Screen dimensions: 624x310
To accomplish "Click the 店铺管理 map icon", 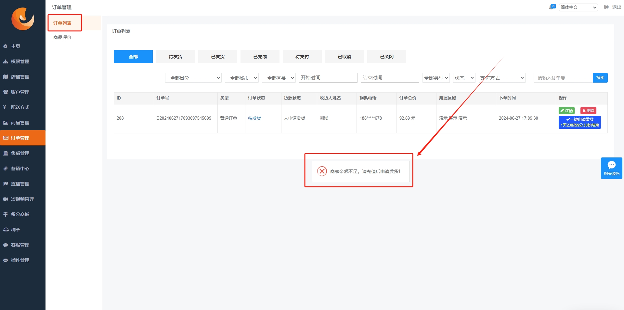I will coord(5,77).
